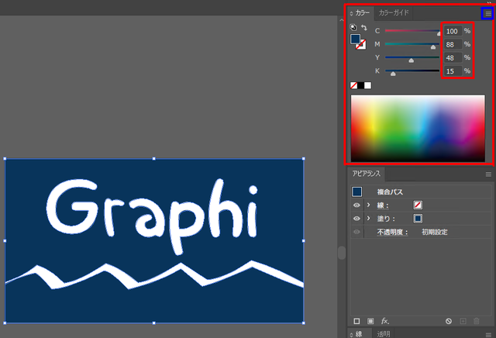Click the add new fill icon

(x=370, y=321)
